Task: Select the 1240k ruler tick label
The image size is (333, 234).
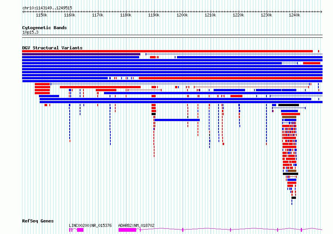Action: [294, 15]
